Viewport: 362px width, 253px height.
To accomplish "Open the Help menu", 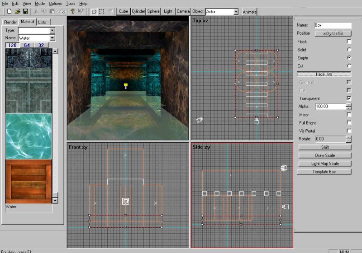I will click(x=83, y=4).
